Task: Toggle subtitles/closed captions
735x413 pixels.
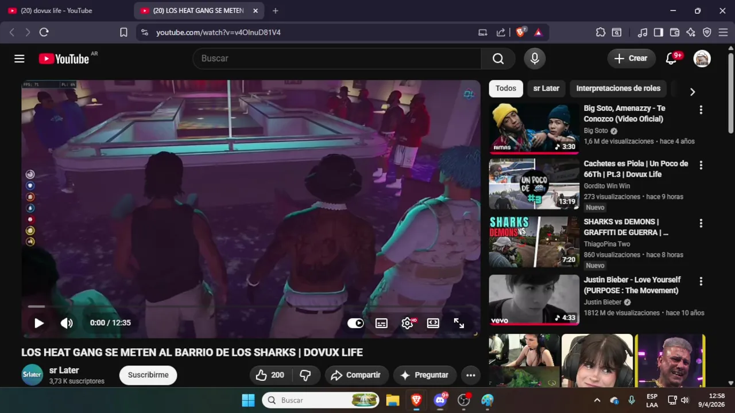Action: [x=381, y=323]
